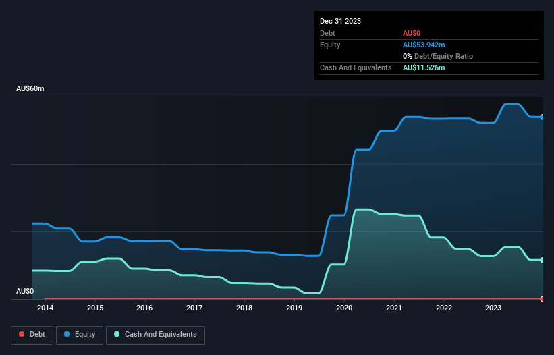Toggle the Debt legend button
Viewport: 554px width, 355px height.
32,335
